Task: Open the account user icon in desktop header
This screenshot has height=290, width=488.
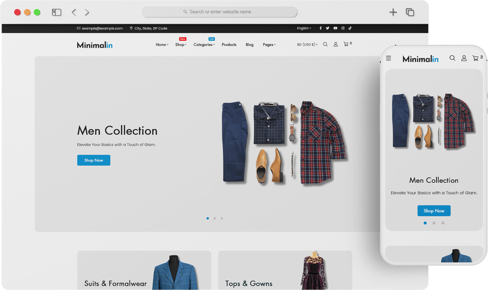Action: 335,44
